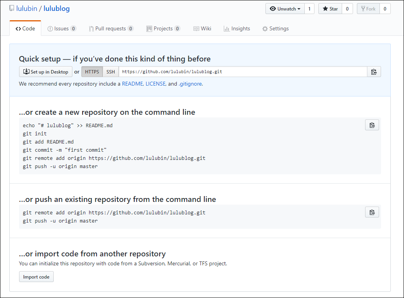Open the Wiki tab

point(202,28)
